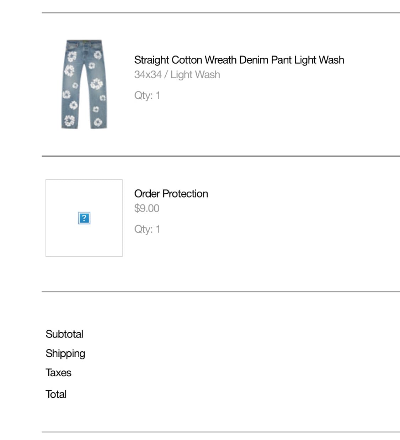Open the Order Protection item title
This screenshot has height=440, width=400.
pyautogui.click(x=171, y=194)
